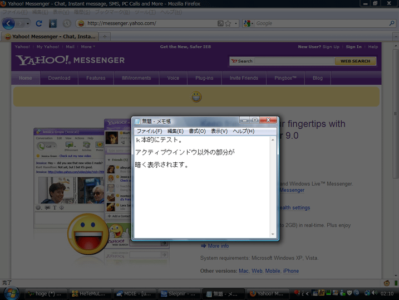Click the Google search box in Firefox
Viewport: 399px width, 300px height.
tap(322, 23)
